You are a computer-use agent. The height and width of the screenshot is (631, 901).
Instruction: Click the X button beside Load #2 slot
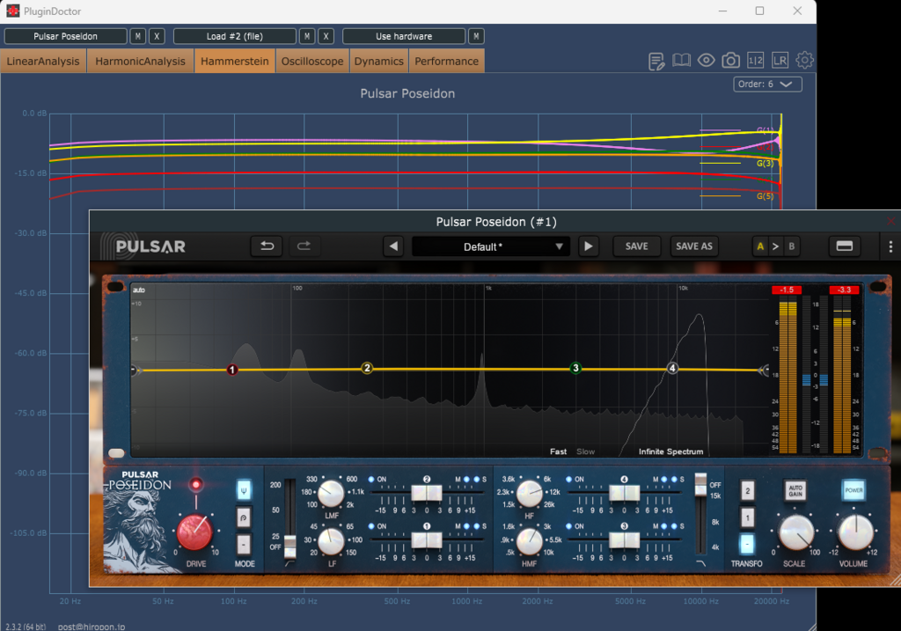click(x=326, y=36)
